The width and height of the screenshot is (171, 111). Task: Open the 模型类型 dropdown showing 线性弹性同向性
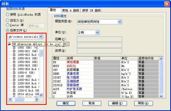[120, 22]
